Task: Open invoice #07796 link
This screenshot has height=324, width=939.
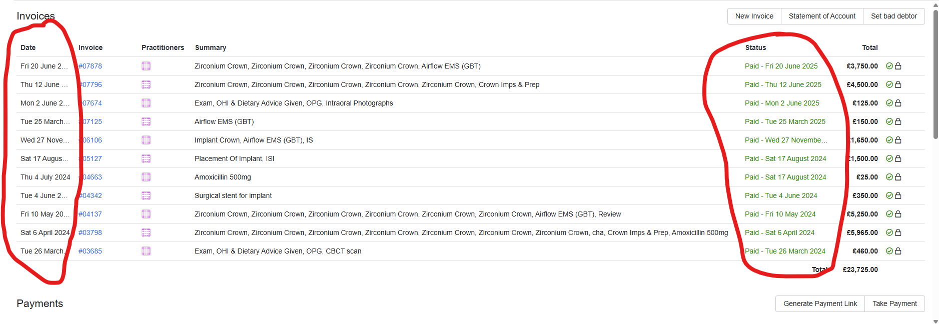Action: point(91,84)
